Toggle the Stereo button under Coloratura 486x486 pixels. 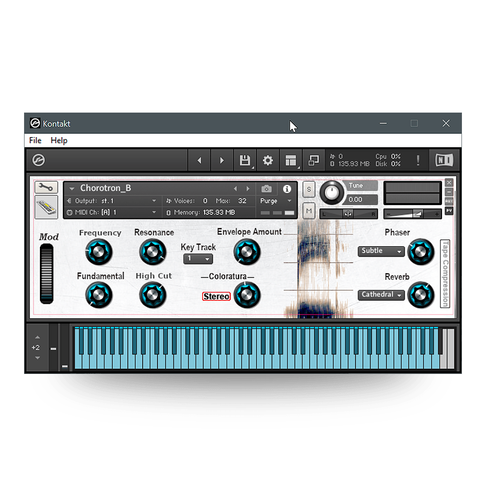coord(216,296)
